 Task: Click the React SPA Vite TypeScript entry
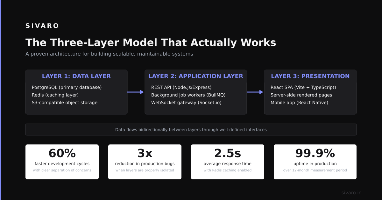click(x=303, y=87)
